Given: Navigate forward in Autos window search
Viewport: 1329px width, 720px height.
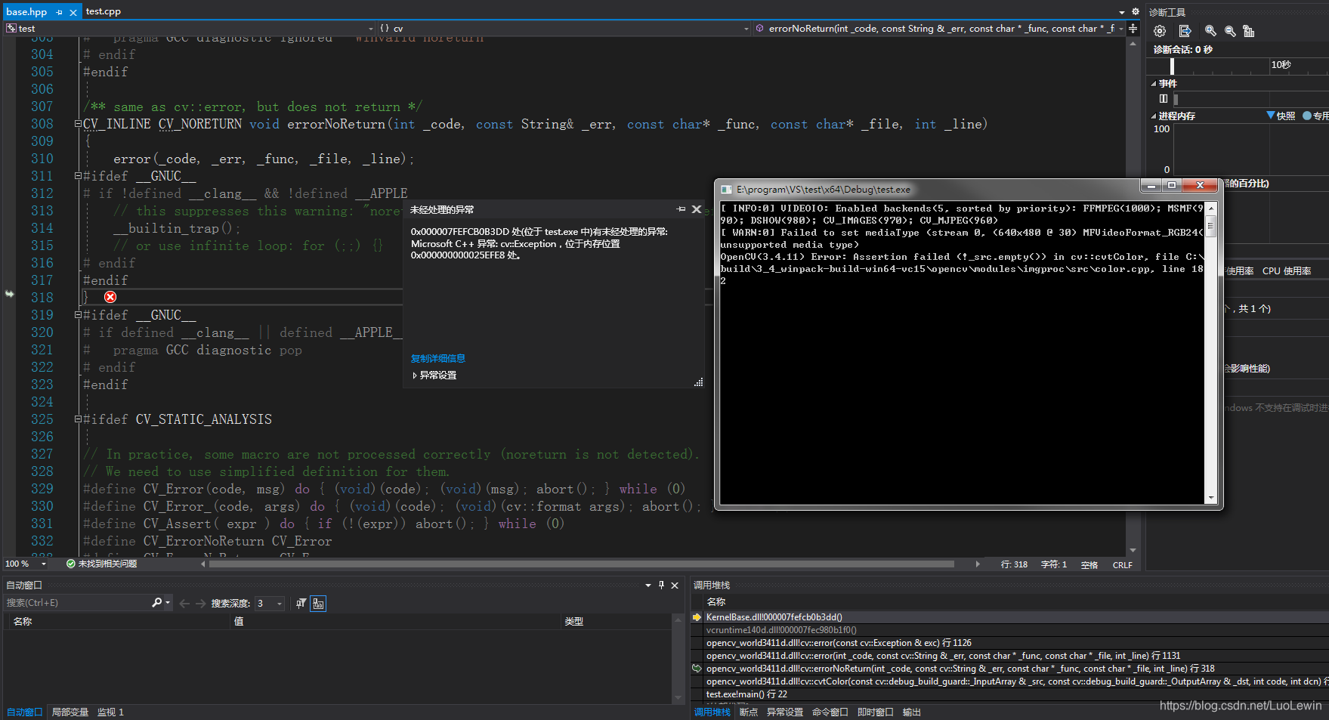Looking at the screenshot, I should point(200,604).
